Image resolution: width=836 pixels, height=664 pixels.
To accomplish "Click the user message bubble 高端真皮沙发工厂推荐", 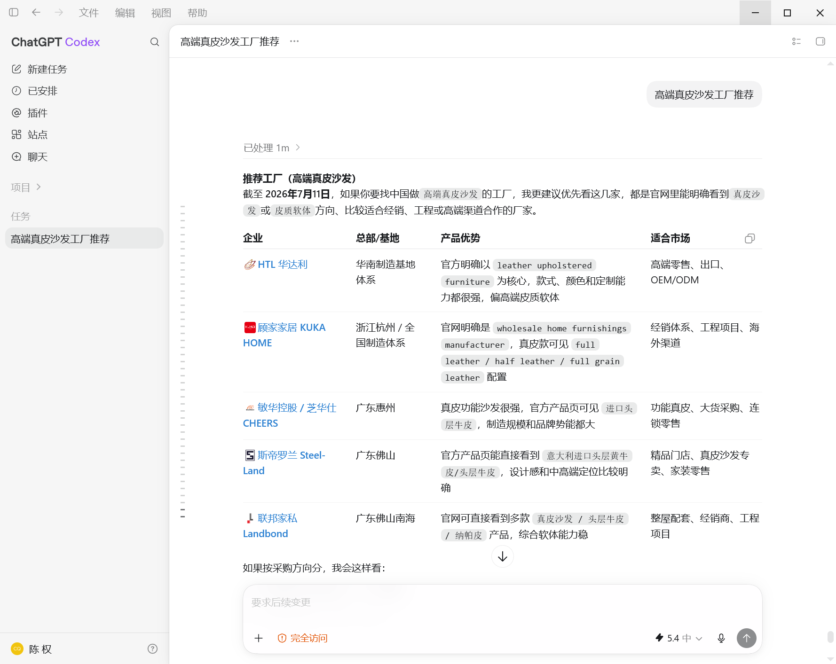I will pyautogui.click(x=704, y=94).
